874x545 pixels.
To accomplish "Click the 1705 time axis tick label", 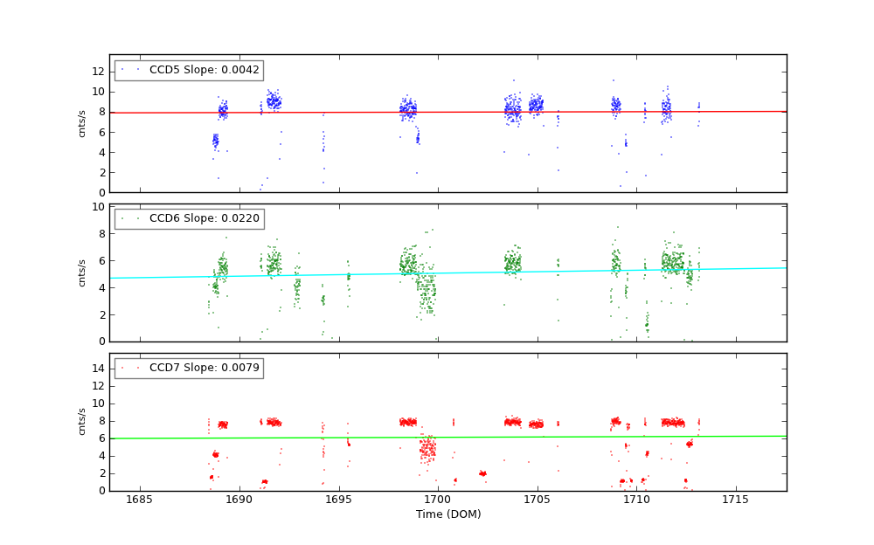I will [x=537, y=500].
